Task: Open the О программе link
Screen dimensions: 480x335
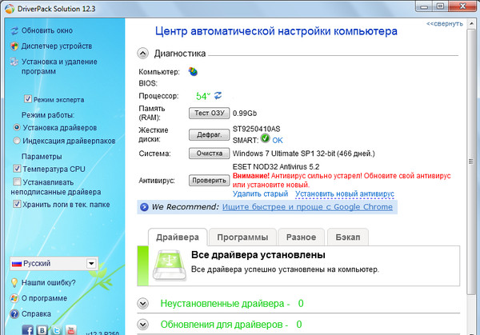Action: (x=44, y=298)
